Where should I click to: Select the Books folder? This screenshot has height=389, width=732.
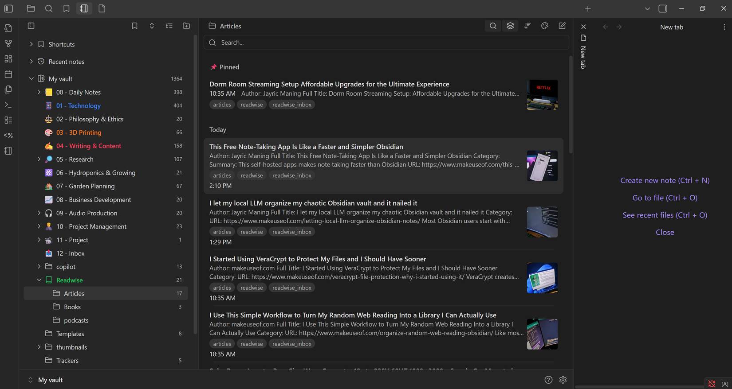pos(72,307)
